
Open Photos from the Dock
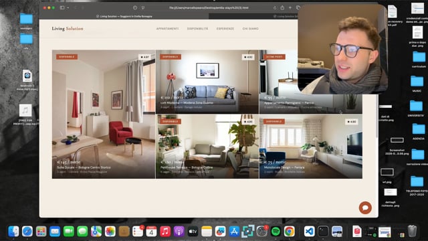[x=110, y=232]
